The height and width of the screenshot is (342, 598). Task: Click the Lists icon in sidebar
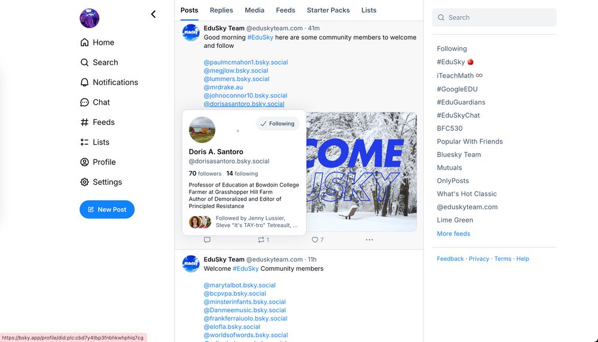tap(84, 142)
